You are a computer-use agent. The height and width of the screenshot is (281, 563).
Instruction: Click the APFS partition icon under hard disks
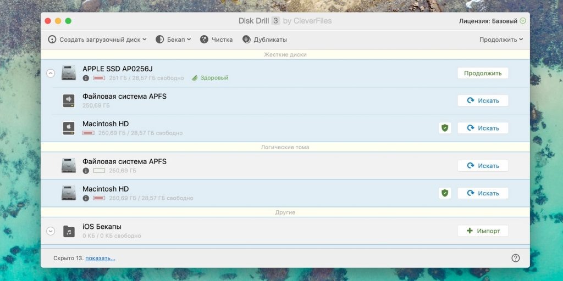69,101
